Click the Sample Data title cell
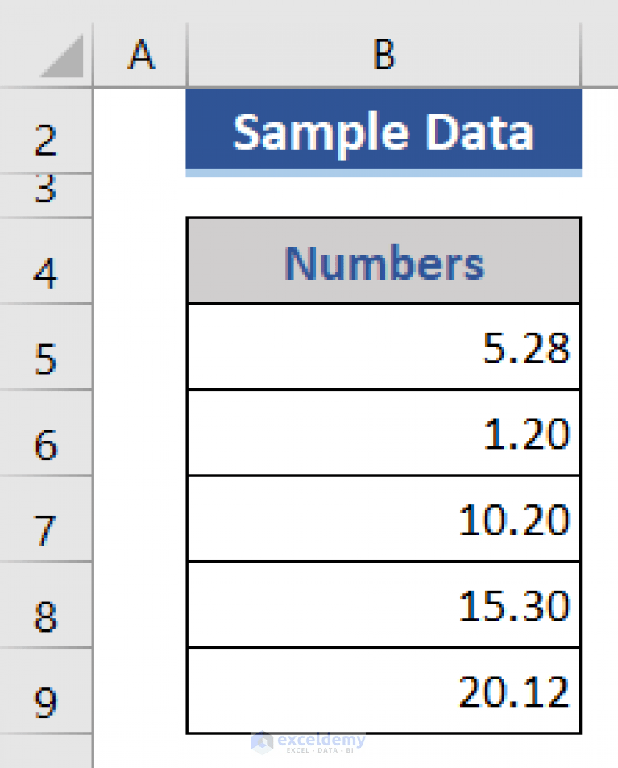The image size is (618, 768). 384,131
